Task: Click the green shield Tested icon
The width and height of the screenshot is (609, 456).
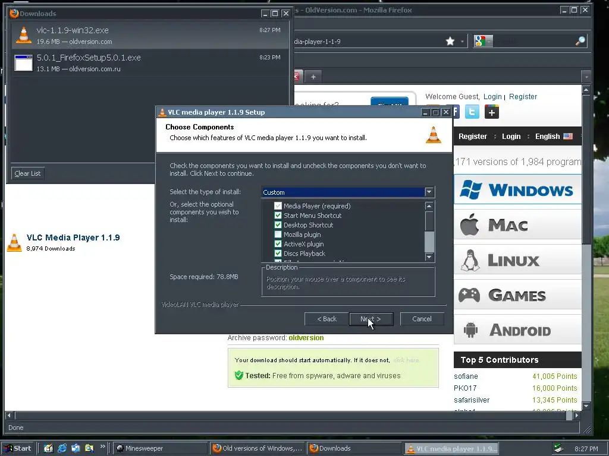Action: tap(239, 375)
